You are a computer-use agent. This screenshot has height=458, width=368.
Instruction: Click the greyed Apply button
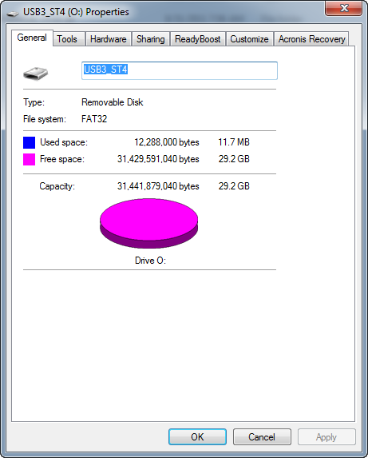326,437
